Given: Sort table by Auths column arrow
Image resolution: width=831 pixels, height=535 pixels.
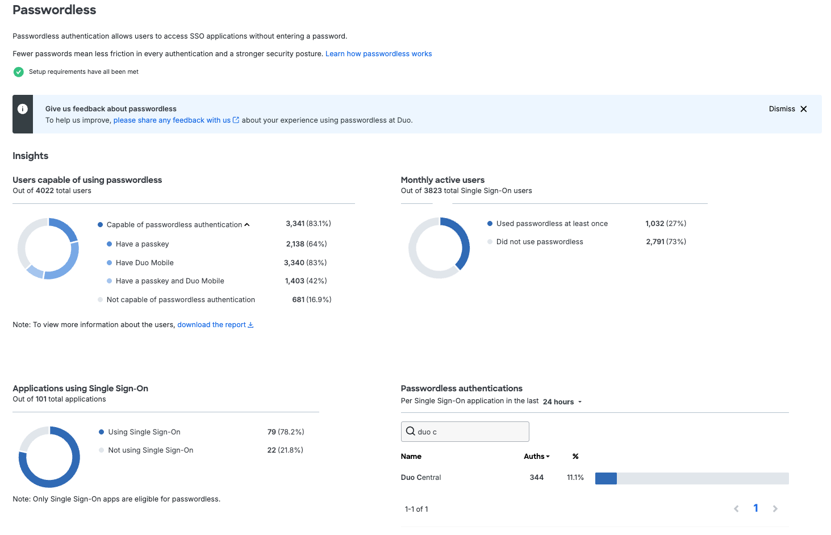Looking at the screenshot, I should pyautogui.click(x=548, y=457).
